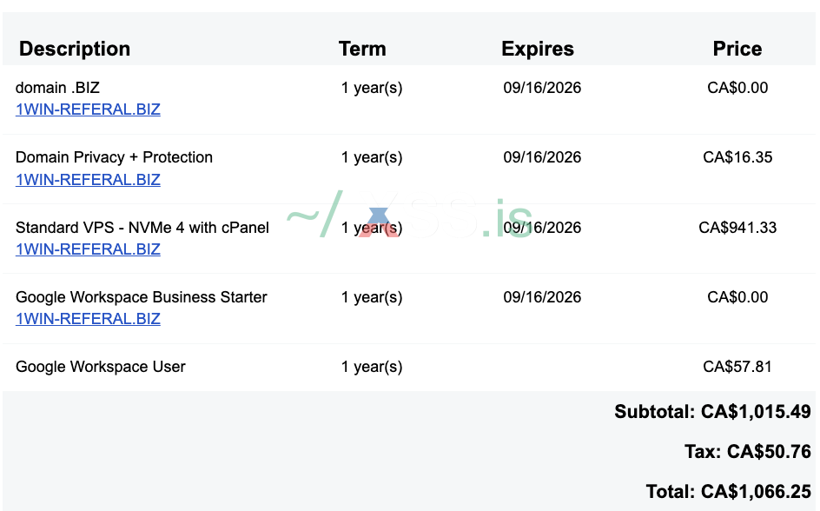Click the term for Google Workspace User
Viewport: 820px width, 511px height.
pos(372,367)
